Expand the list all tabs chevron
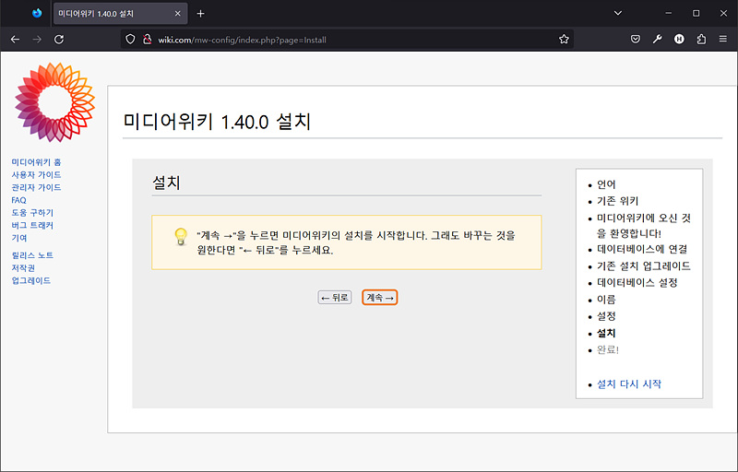This screenshot has height=472, width=738. point(618,13)
